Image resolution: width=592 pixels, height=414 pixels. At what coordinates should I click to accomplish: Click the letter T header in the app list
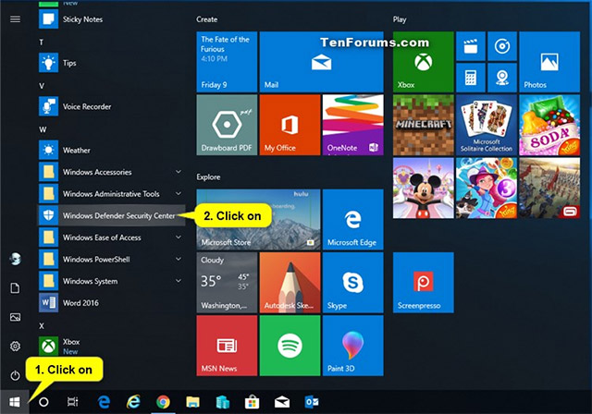pos(41,43)
